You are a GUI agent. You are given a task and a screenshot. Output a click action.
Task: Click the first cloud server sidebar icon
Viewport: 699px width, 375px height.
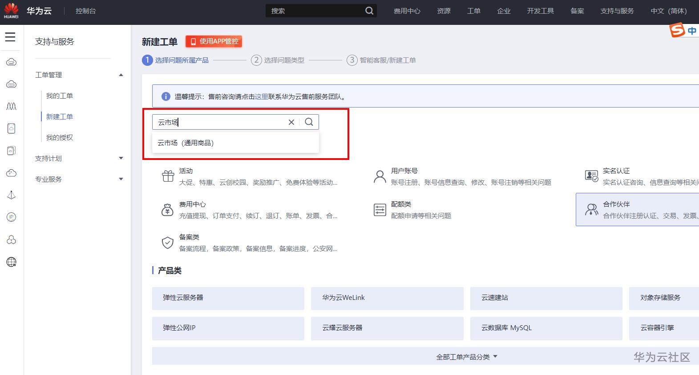click(x=12, y=62)
